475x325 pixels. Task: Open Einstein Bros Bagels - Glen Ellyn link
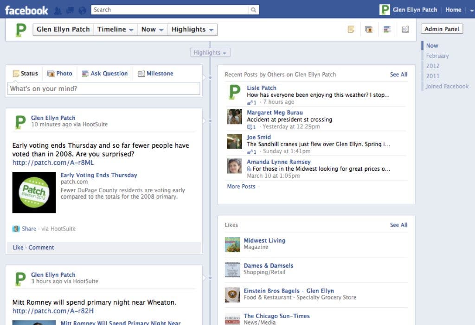point(289,291)
